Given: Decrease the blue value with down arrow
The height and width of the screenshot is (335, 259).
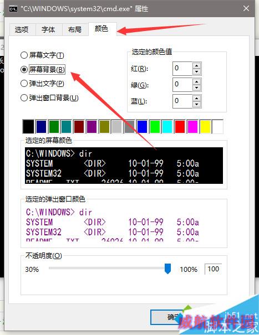Looking at the screenshot, I should pyautogui.click(x=196, y=104).
